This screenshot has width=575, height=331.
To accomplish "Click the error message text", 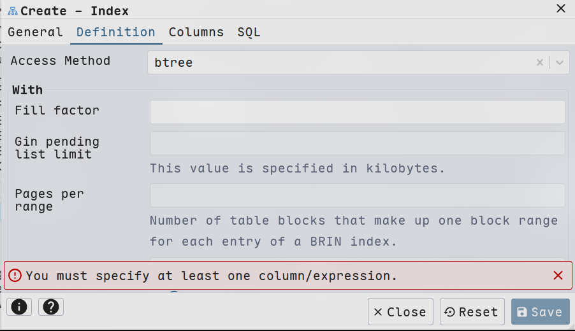I will pyautogui.click(x=212, y=276).
